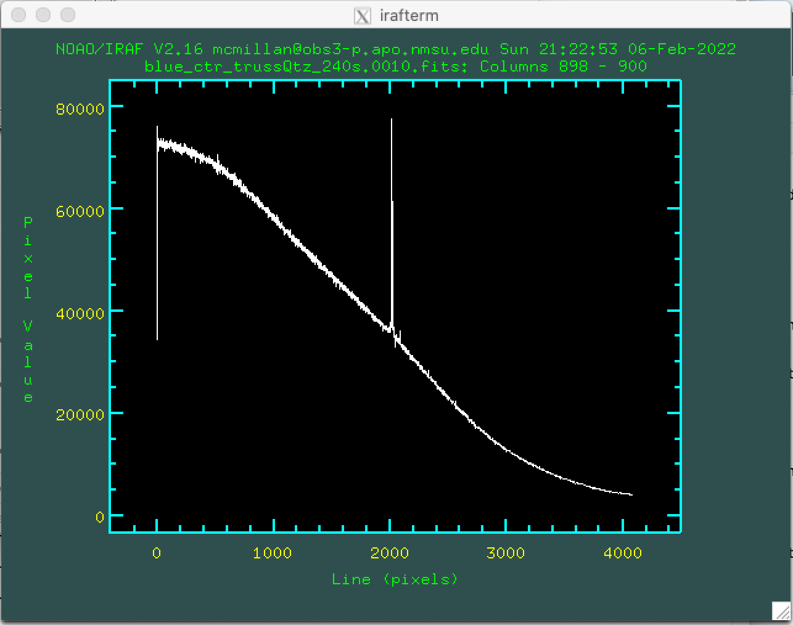This screenshot has height=625, width=793.
Task: Click the blue_ctr_trussQtz_240s.0010.fits plot title
Action: (395, 66)
